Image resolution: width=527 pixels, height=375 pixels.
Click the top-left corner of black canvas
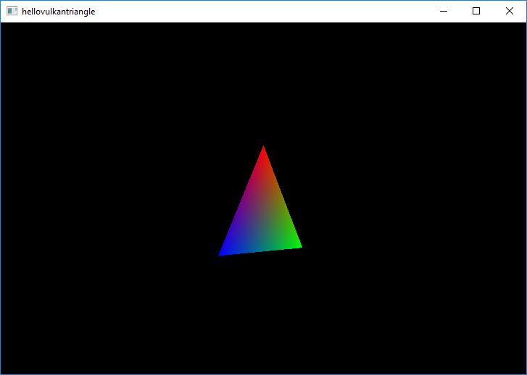(4, 25)
